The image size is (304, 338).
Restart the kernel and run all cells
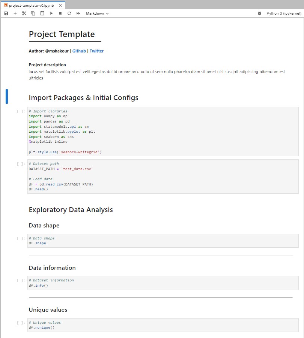[79, 13]
